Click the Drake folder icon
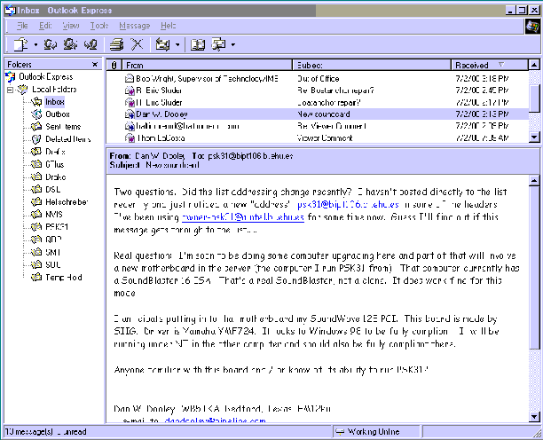The width and height of the screenshot is (543, 440). [36, 177]
